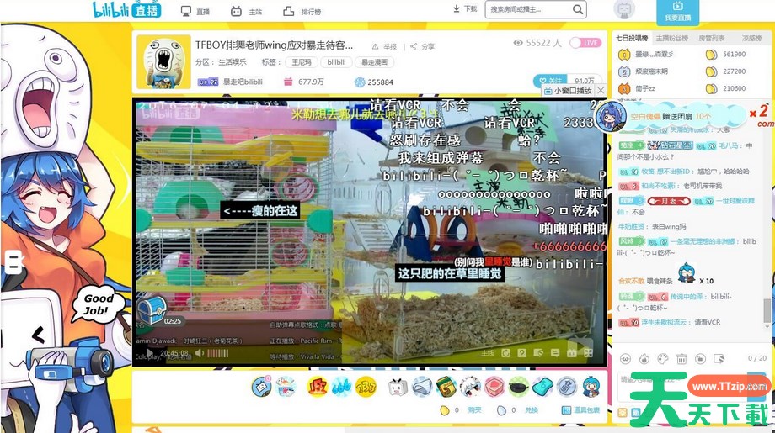Screen dimensions: 775x433
Task: Open the 暴走吧bilibili uploader profile
Action: (x=243, y=82)
